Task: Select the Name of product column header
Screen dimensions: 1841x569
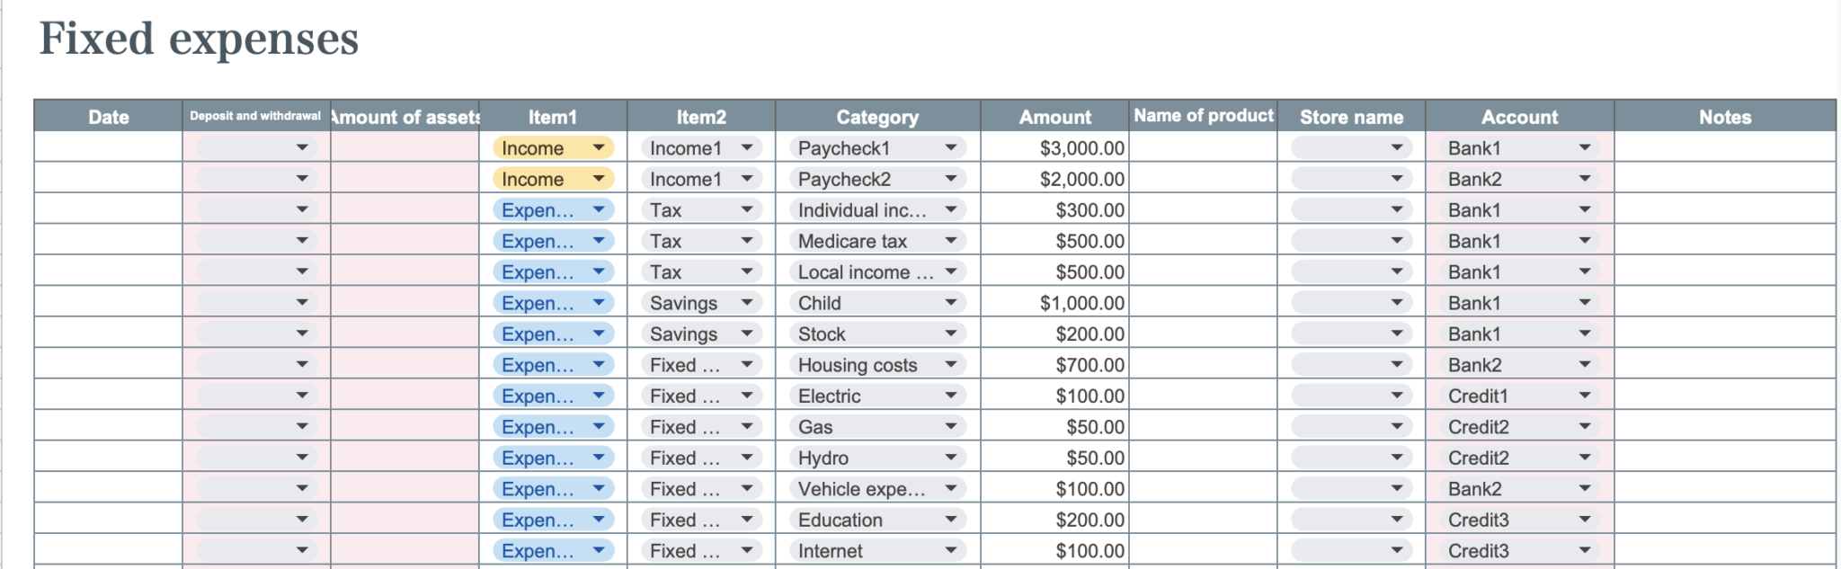Action: coord(1205,115)
